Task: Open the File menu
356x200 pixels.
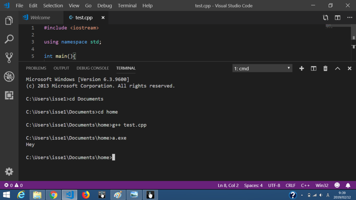Action: [x=19, y=6]
